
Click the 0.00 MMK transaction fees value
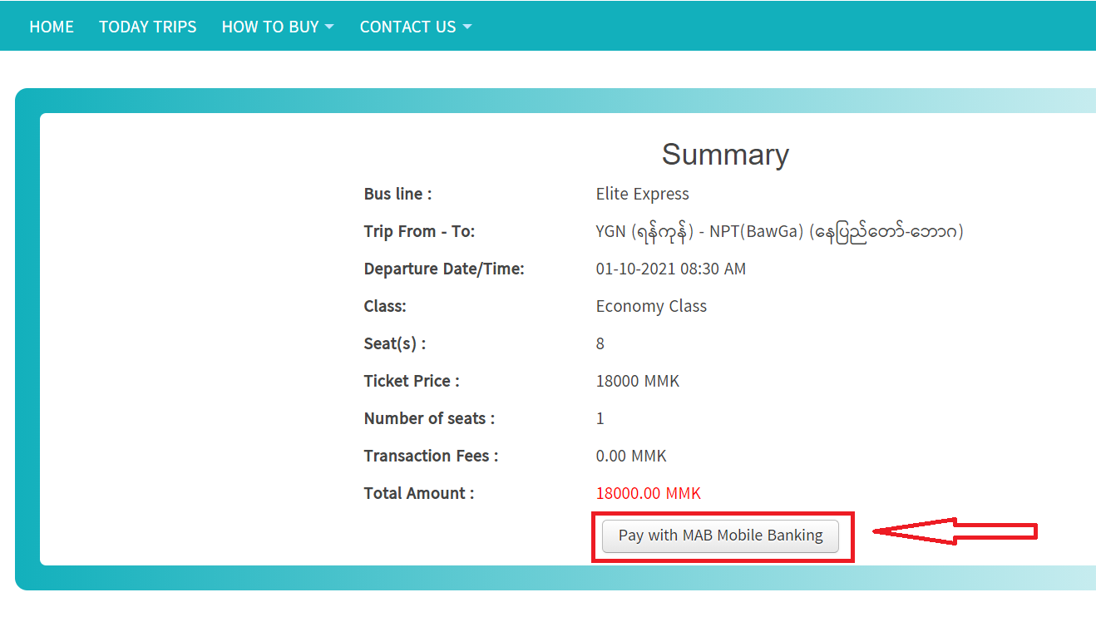(x=631, y=456)
